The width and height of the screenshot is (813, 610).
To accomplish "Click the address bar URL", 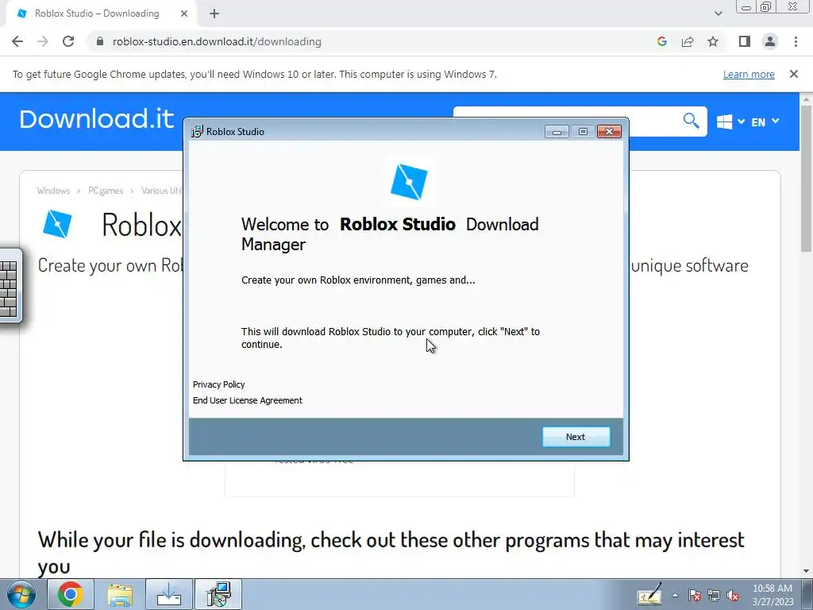I will click(x=217, y=41).
